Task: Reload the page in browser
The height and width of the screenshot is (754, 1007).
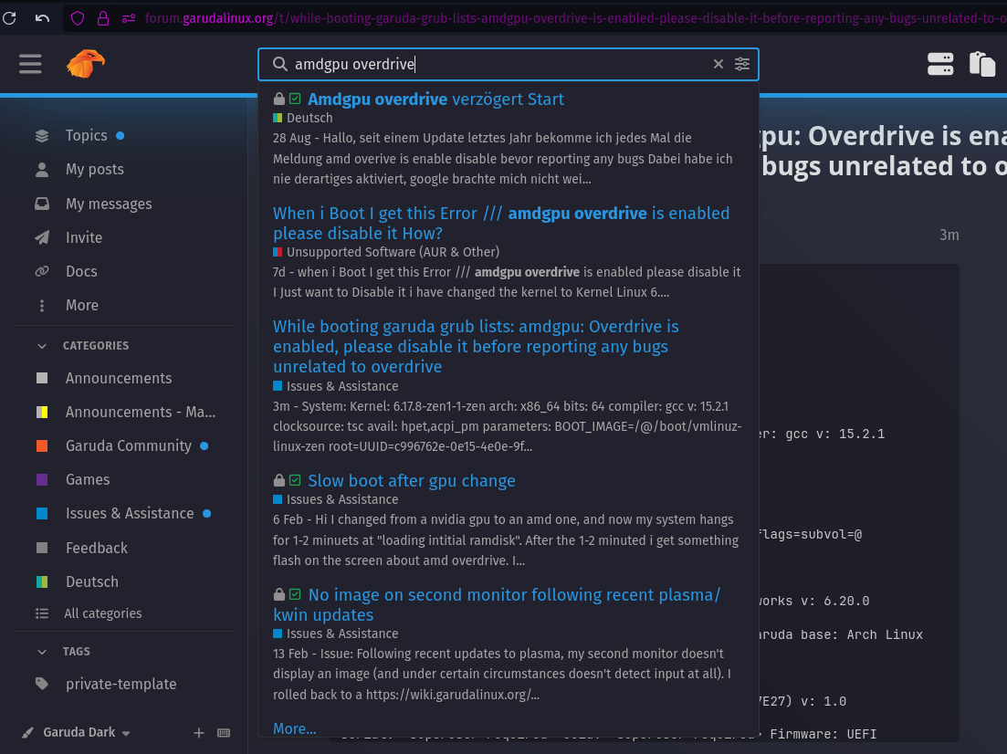Action: point(10,17)
